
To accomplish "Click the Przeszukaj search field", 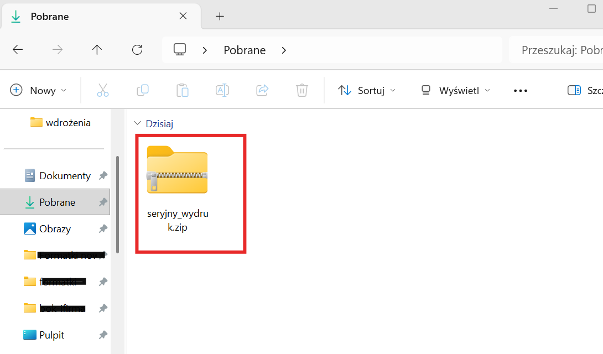I will click(x=559, y=50).
